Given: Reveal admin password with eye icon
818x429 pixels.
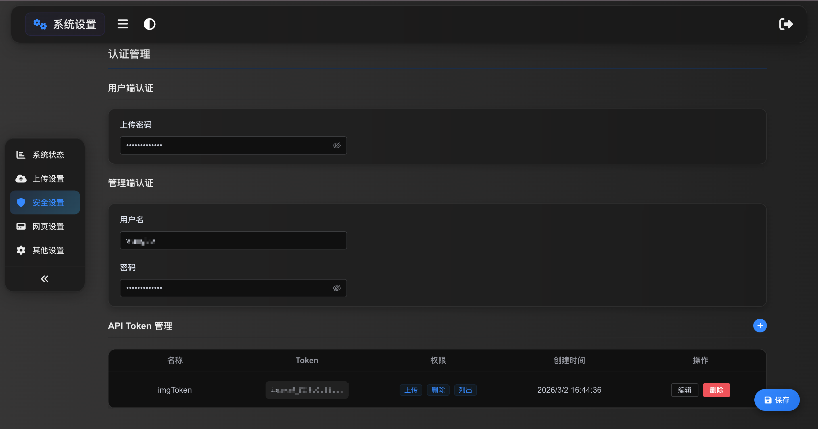Looking at the screenshot, I should pos(337,288).
